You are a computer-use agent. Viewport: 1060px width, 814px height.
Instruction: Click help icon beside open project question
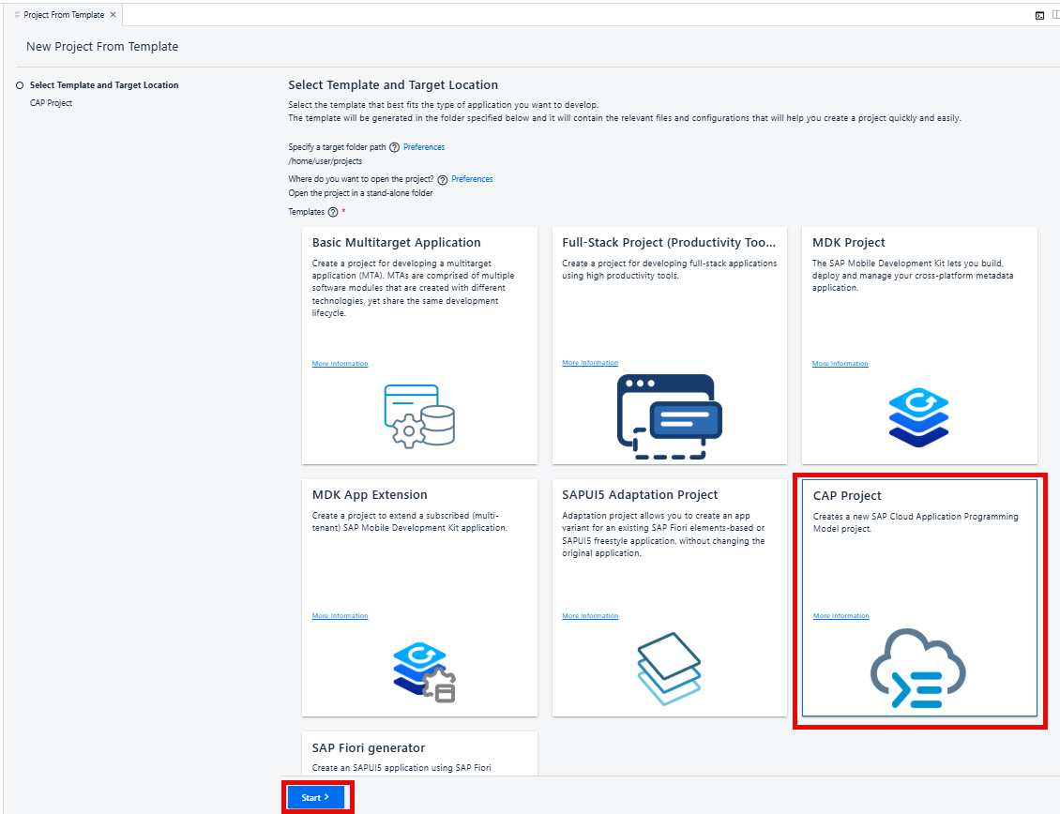pos(442,180)
